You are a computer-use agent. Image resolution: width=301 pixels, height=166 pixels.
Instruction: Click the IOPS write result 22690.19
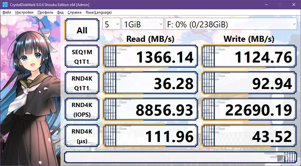[249, 109]
